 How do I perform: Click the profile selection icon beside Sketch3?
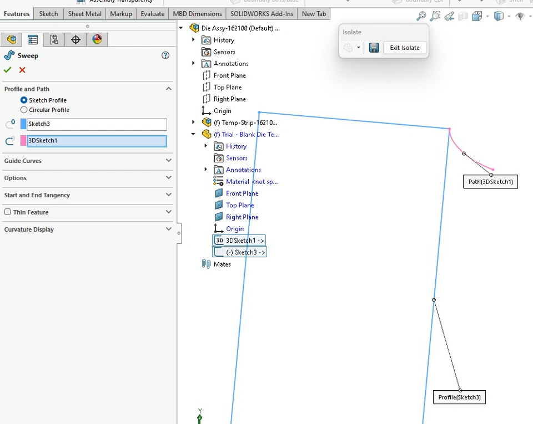tap(10, 124)
